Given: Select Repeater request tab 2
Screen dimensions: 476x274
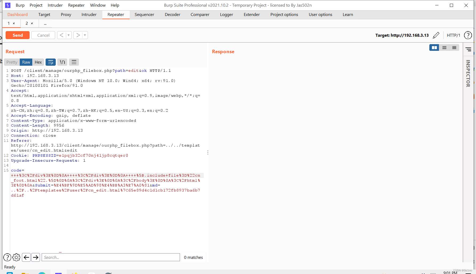Looking at the screenshot, I should tap(27, 23).
